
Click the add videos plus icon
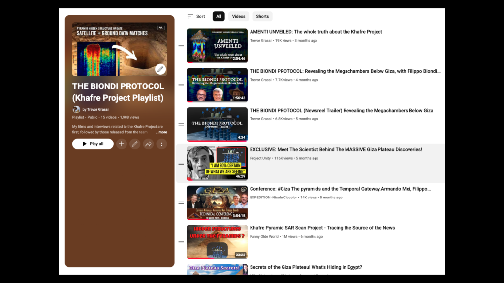(x=122, y=144)
